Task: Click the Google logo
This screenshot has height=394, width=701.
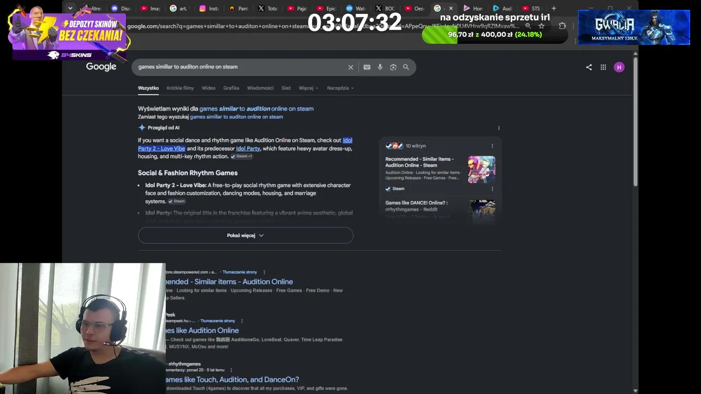Action: 101,67
